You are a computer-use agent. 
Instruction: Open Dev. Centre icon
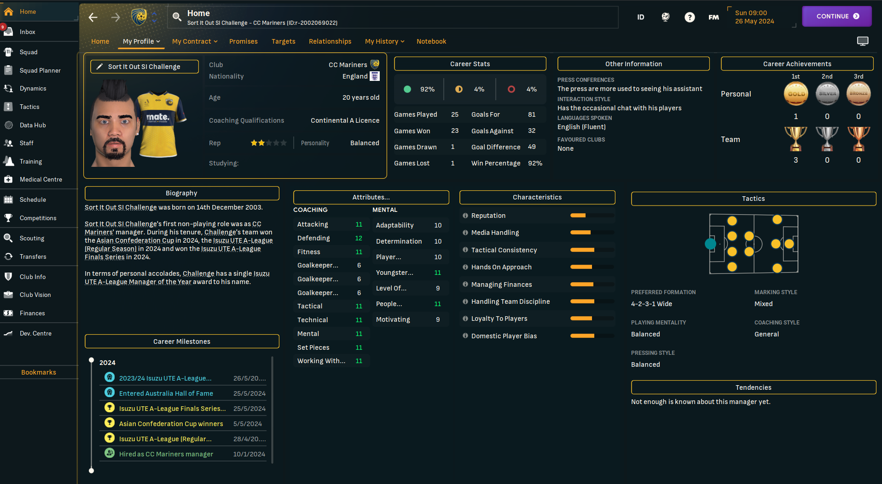point(8,333)
